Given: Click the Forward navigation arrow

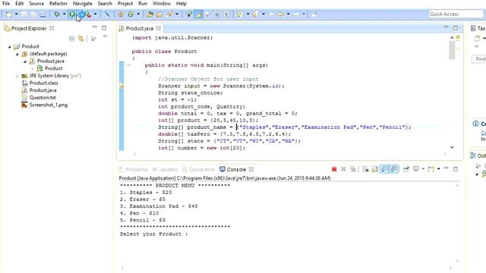Looking at the screenshot, I should click(x=296, y=14).
